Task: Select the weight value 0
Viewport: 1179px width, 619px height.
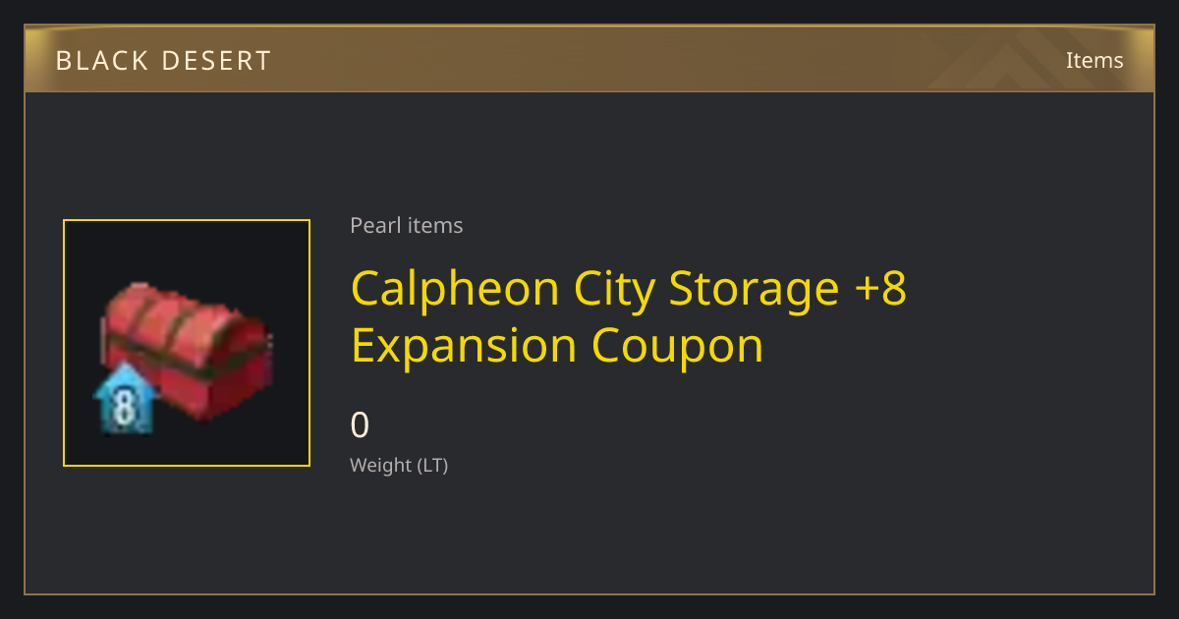Action: pos(360,425)
